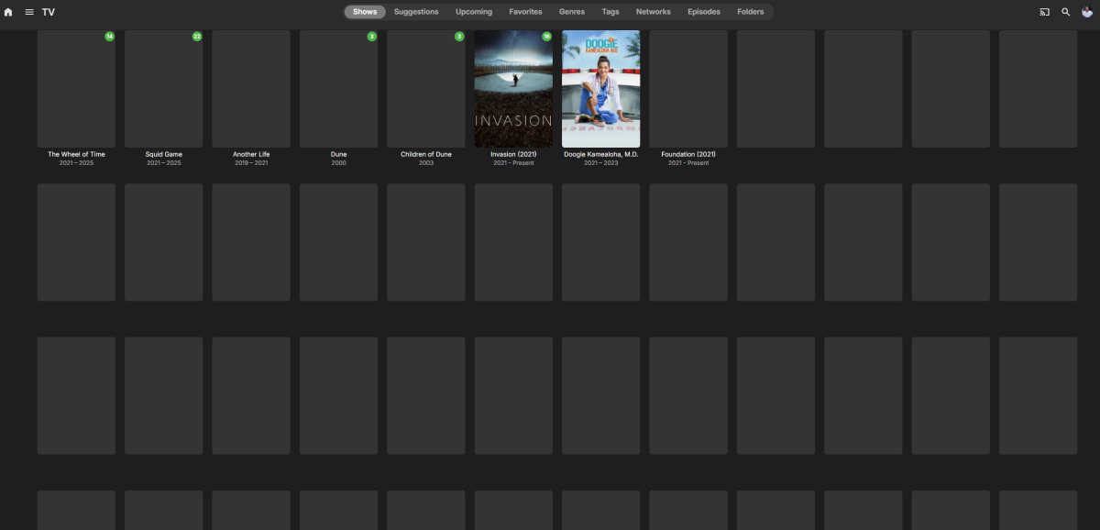This screenshot has width=1100, height=530.
Task: Open the user profile avatar
Action: coord(1087,12)
